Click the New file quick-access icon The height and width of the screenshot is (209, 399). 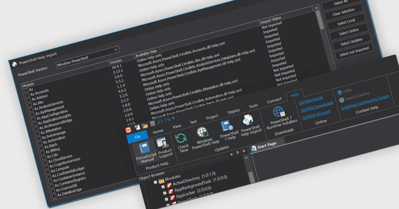[x=137, y=128]
